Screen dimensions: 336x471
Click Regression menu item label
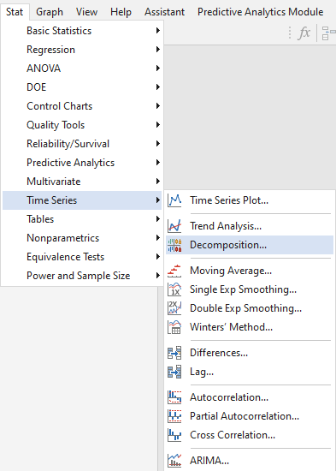click(x=50, y=50)
